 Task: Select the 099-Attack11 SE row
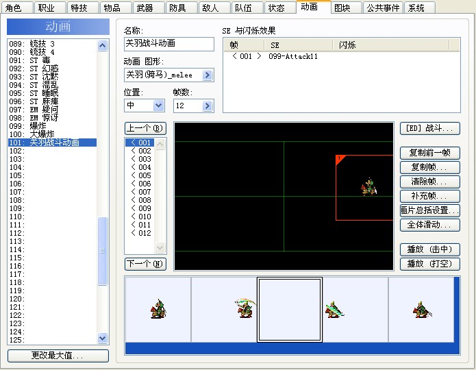(342, 56)
